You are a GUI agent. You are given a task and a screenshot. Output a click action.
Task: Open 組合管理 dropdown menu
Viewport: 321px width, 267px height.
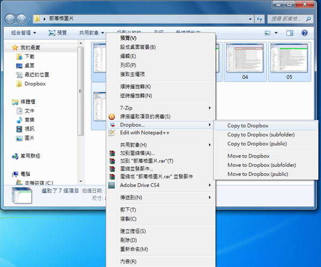coord(24,33)
